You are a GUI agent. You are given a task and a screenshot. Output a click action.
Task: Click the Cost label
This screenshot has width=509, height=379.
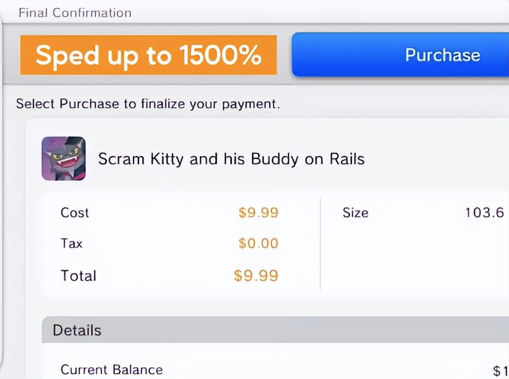(x=75, y=212)
